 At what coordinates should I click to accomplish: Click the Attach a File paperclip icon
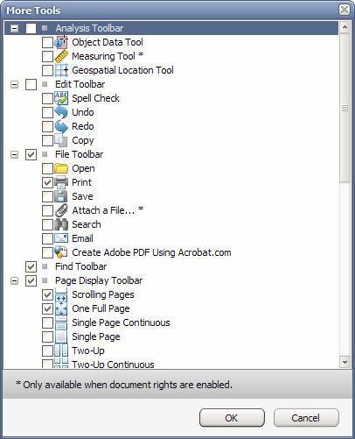click(x=61, y=210)
